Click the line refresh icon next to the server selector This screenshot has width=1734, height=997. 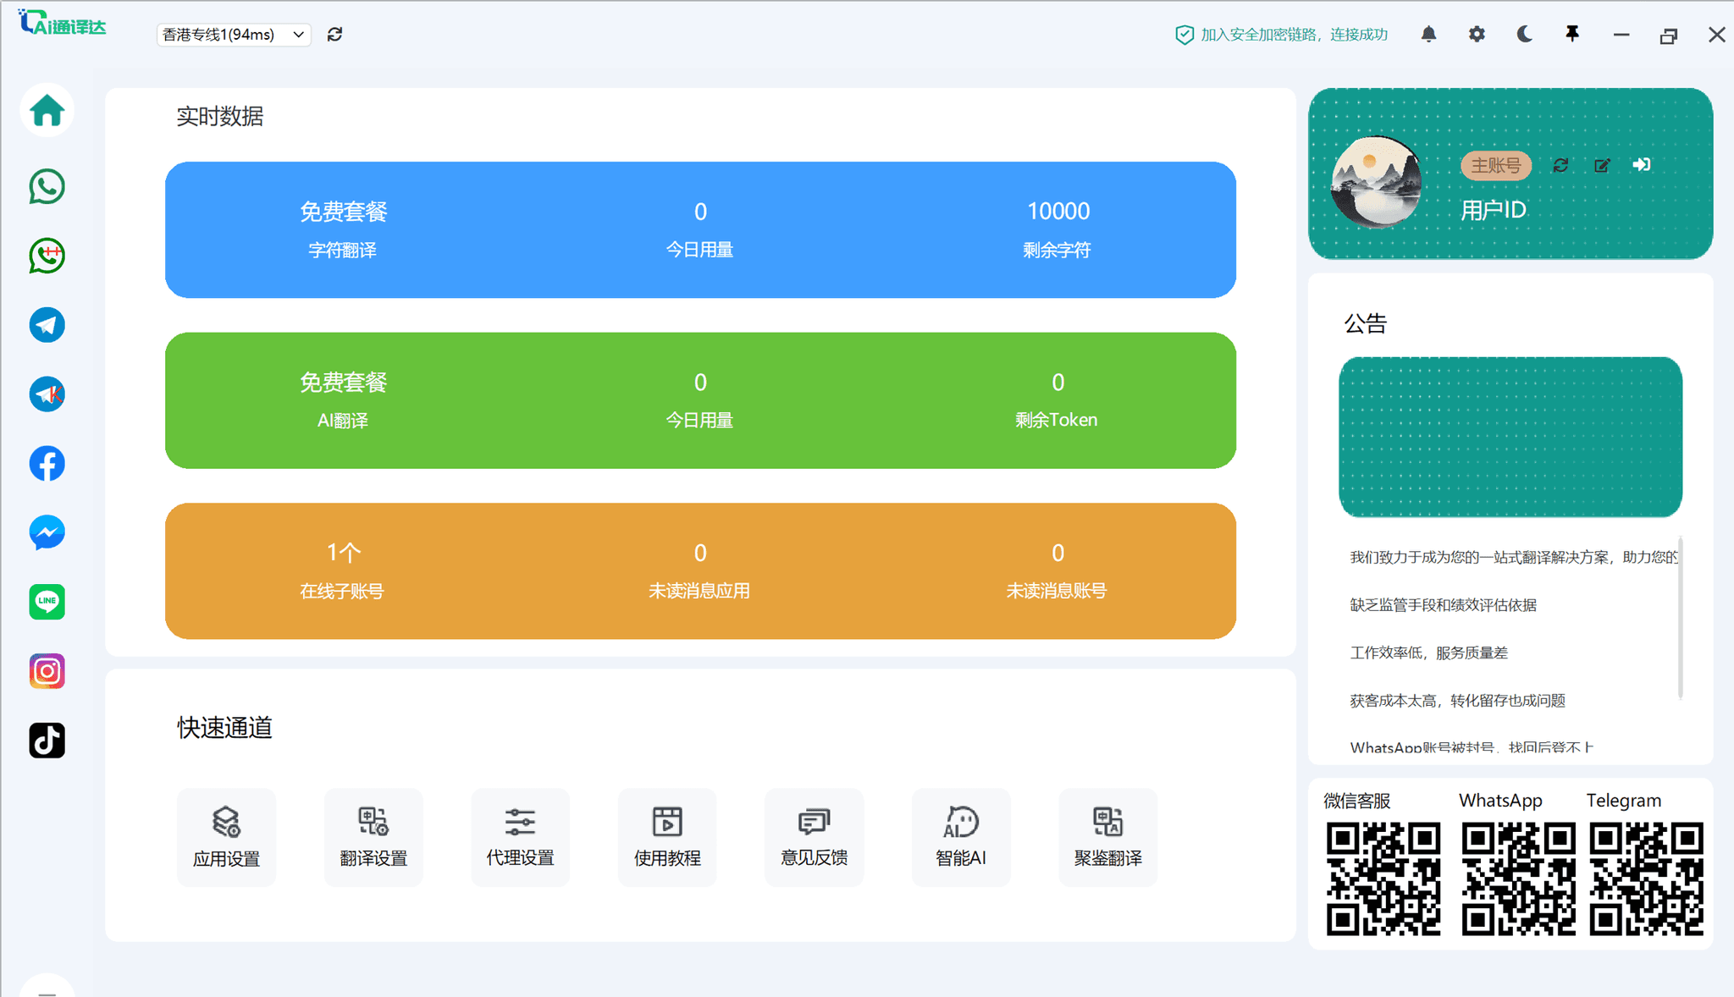[x=335, y=34]
